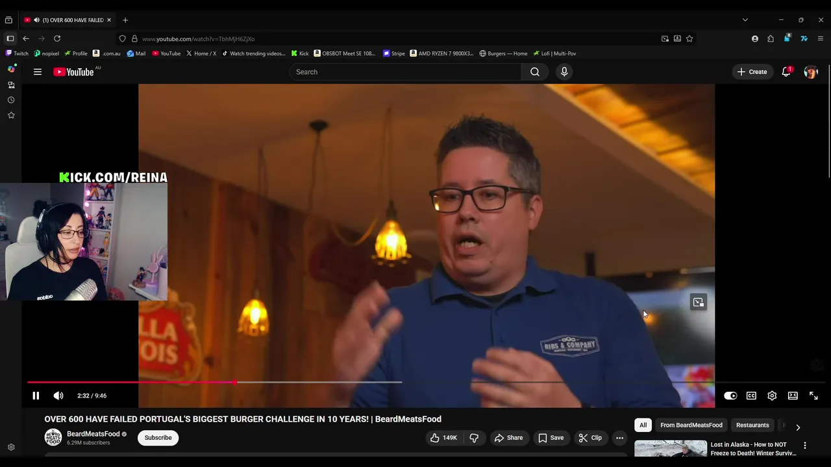Create a Clip of the video
This screenshot has height=467, width=831.
pos(590,438)
